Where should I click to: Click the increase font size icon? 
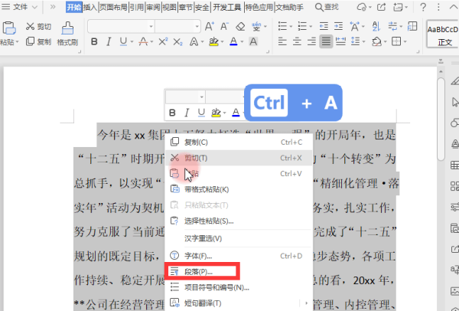click(x=210, y=26)
